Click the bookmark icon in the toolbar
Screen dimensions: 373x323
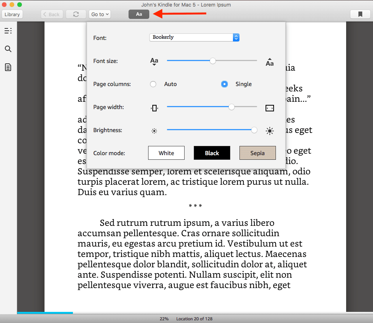360,14
